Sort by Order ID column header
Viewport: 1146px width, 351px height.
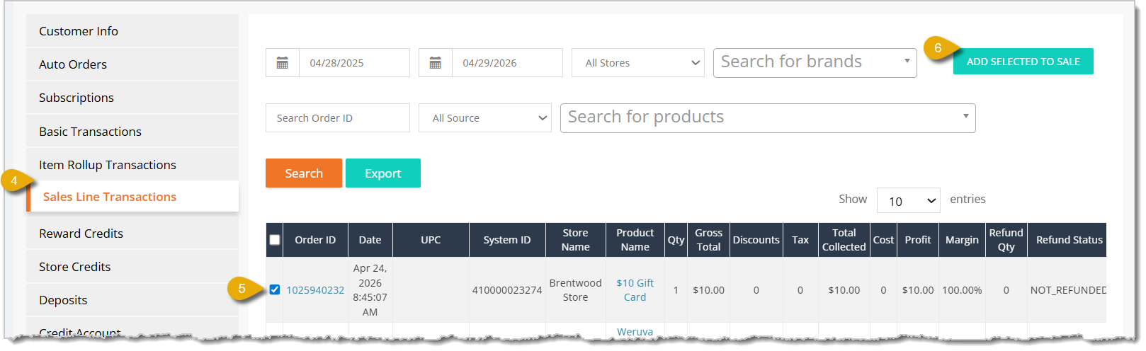point(315,240)
